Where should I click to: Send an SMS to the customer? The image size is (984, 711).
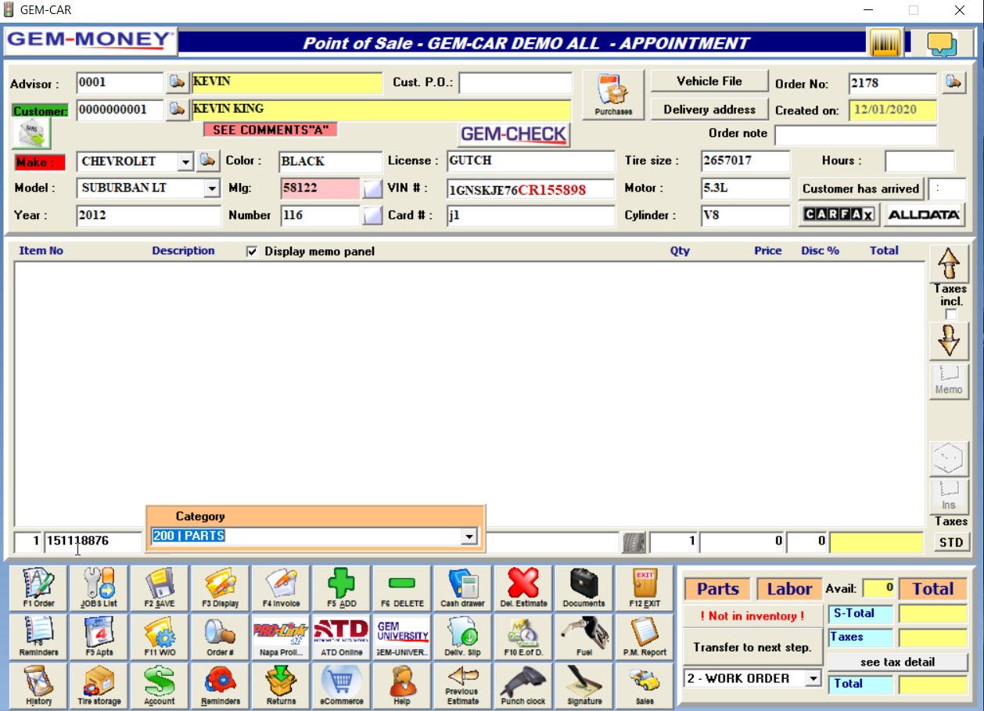31,135
